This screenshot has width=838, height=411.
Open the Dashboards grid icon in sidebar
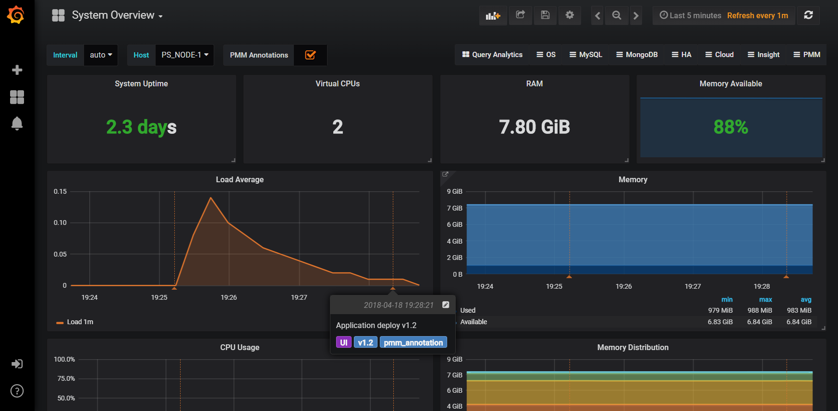(x=17, y=97)
